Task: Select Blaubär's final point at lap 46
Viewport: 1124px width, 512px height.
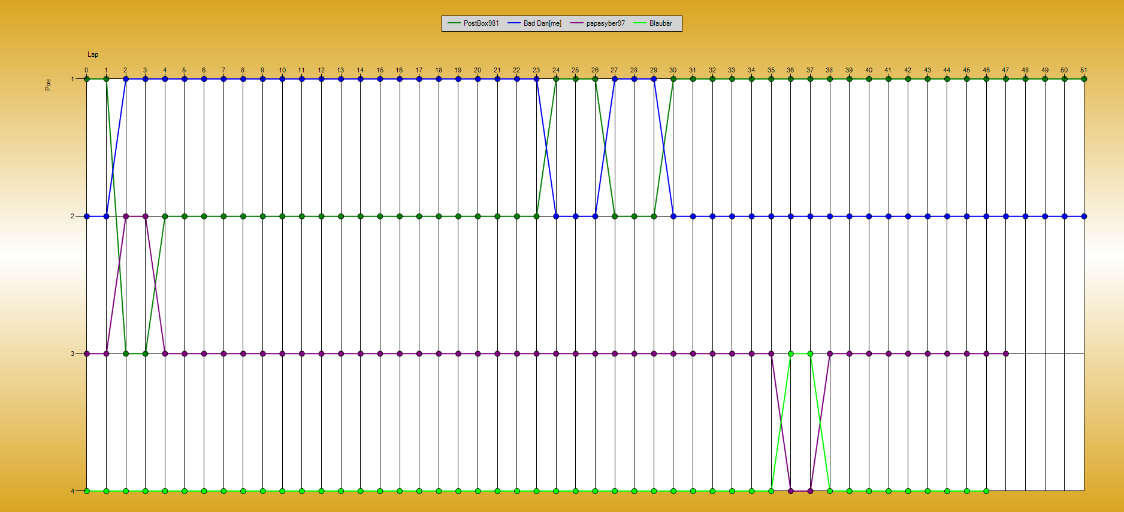Action: 986,491
